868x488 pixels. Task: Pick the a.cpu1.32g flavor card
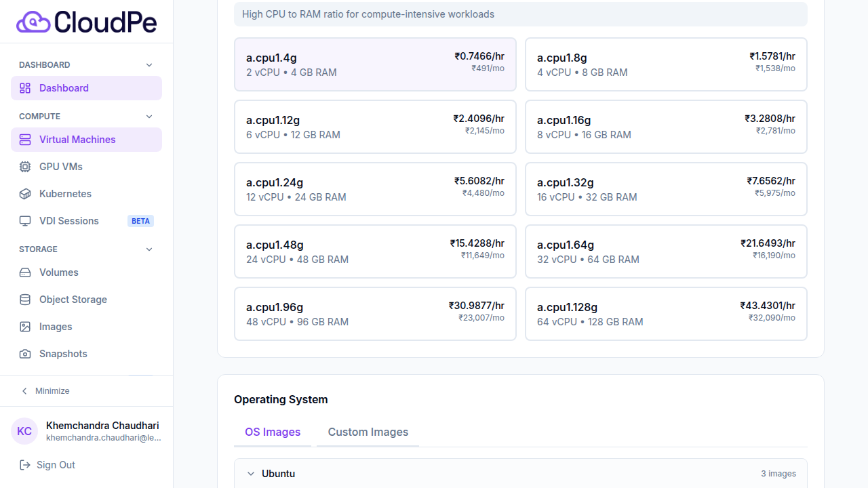[x=666, y=189]
